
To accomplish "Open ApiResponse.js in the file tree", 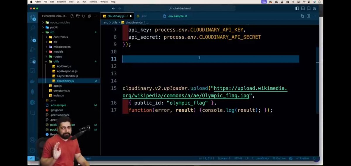I will [67, 71].
